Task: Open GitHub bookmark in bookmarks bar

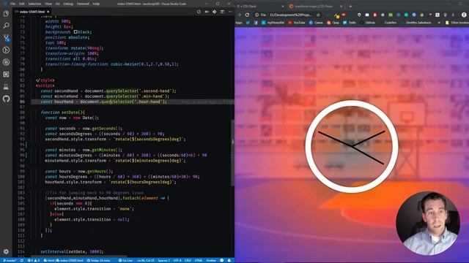Action: pos(368,23)
